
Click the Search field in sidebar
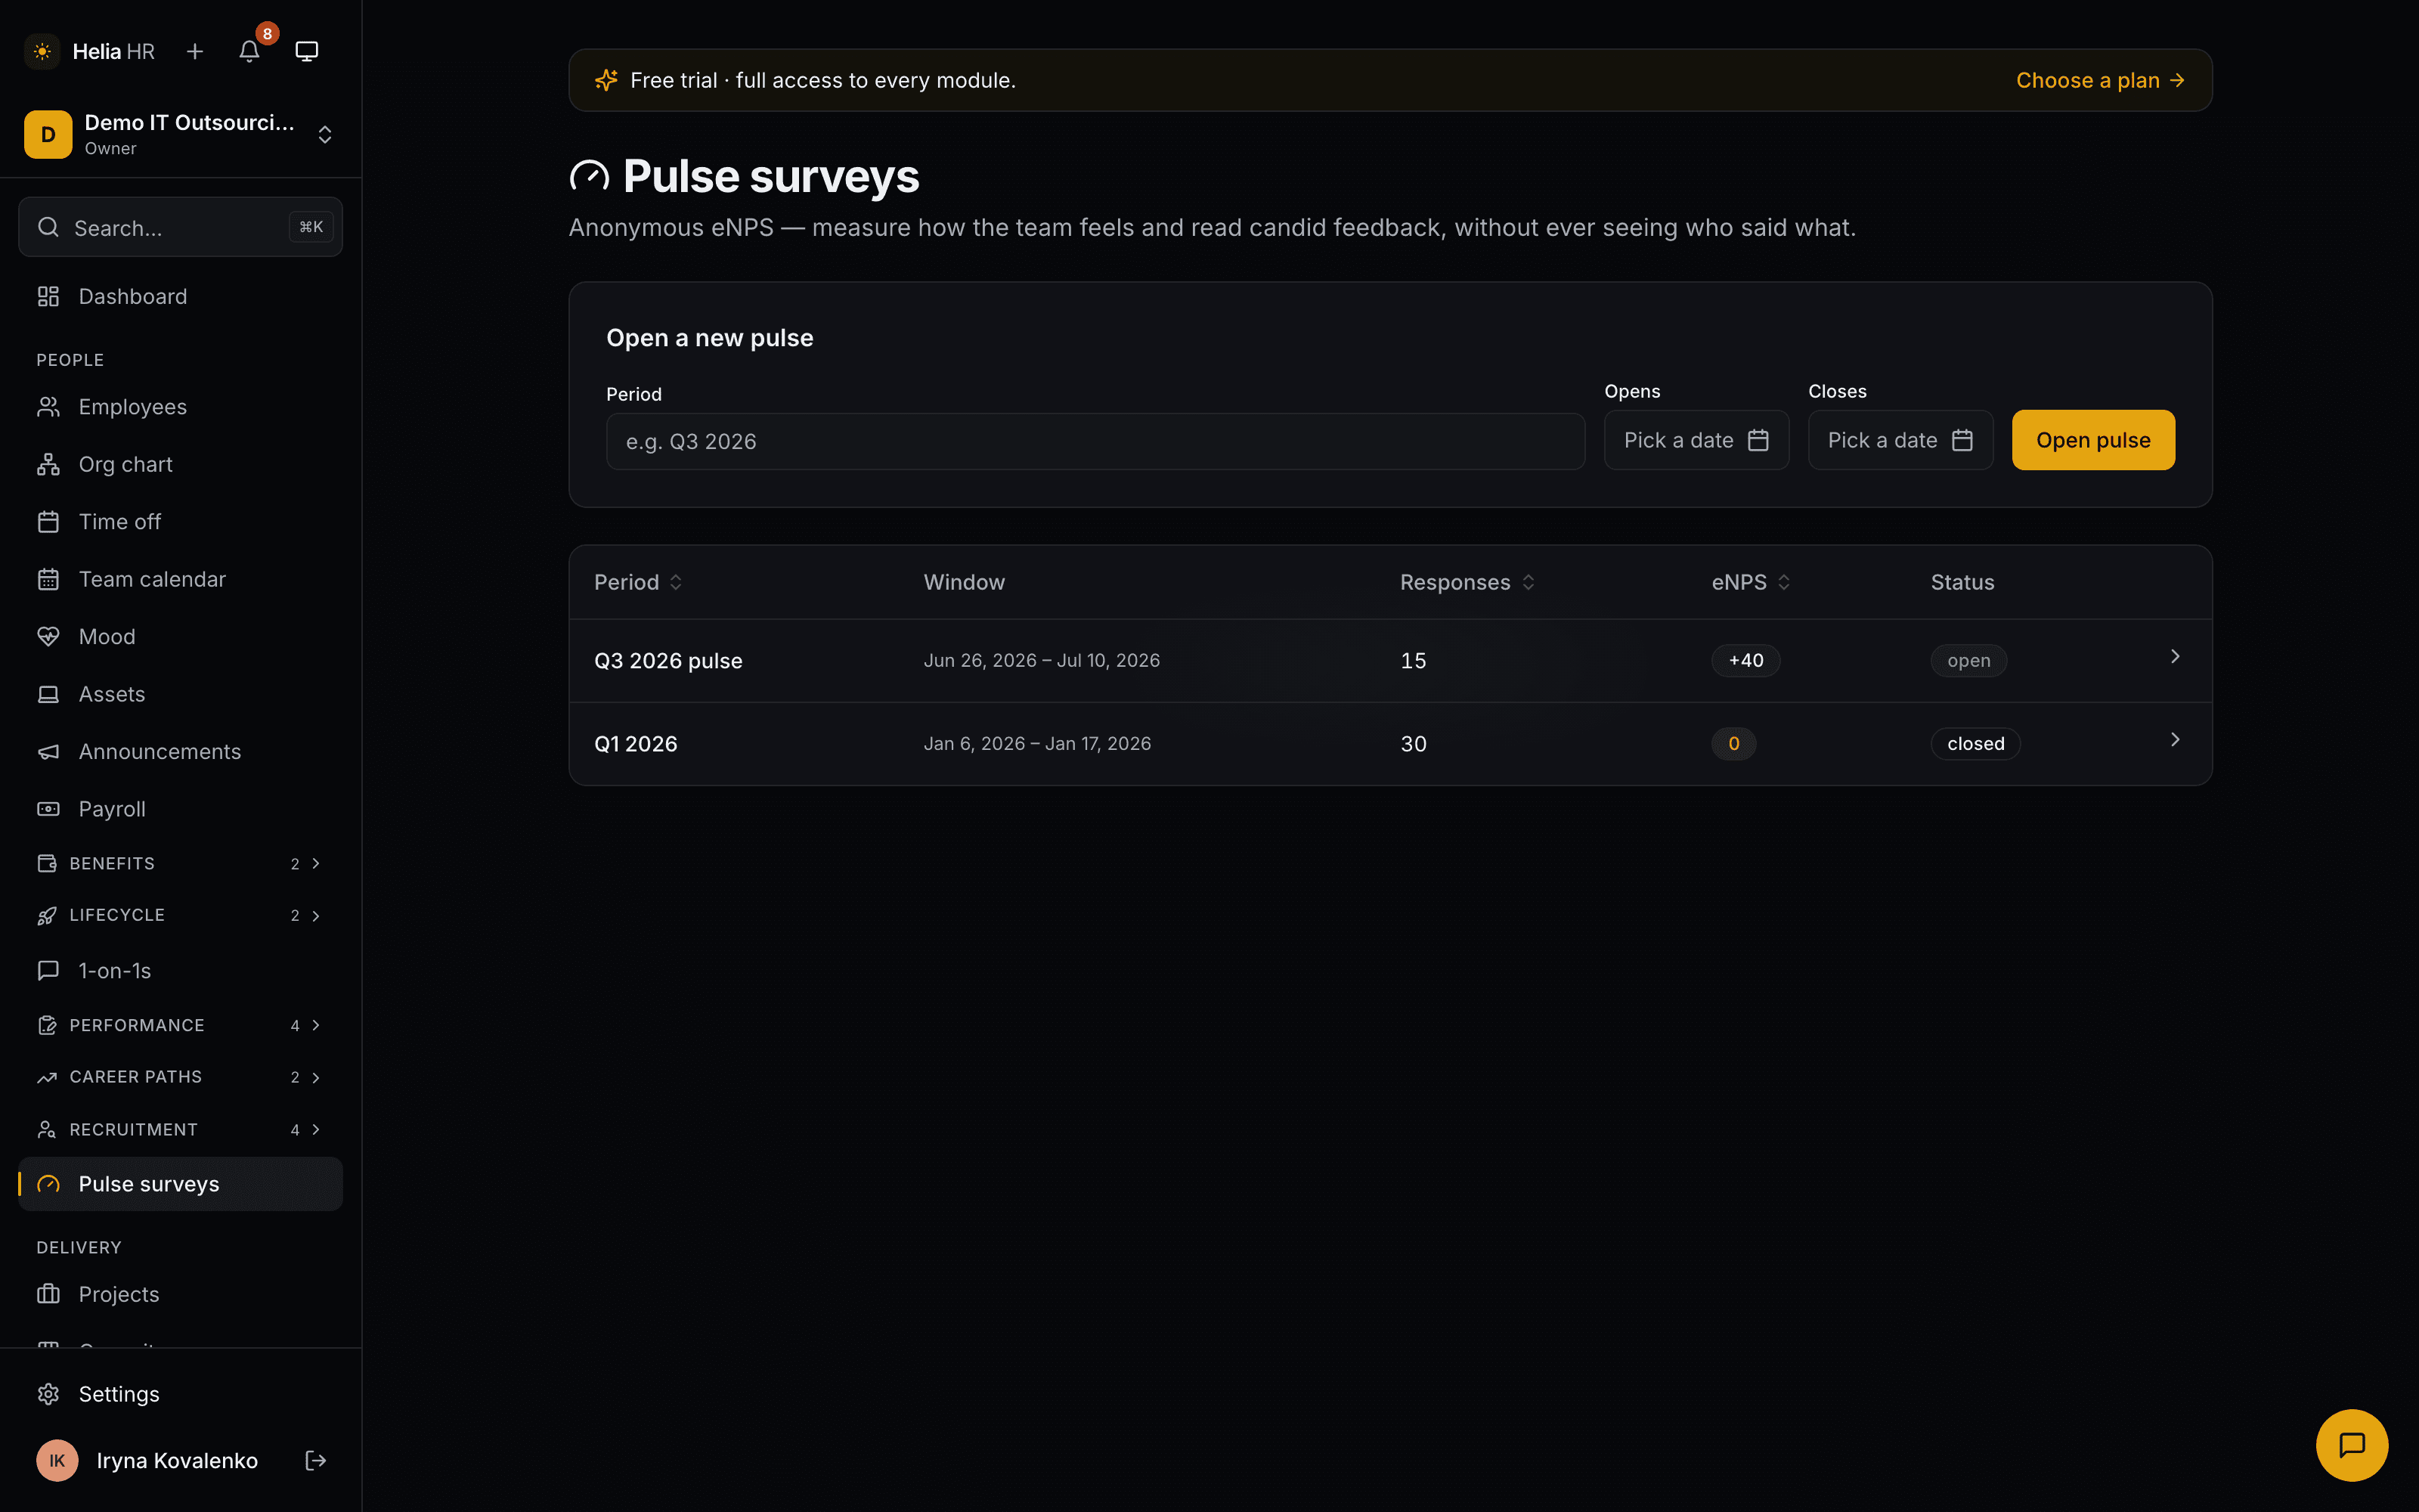(x=180, y=227)
